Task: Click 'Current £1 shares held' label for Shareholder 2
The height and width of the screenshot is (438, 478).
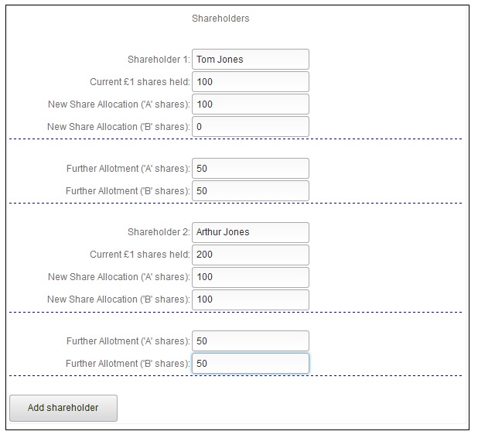Action: (x=140, y=255)
